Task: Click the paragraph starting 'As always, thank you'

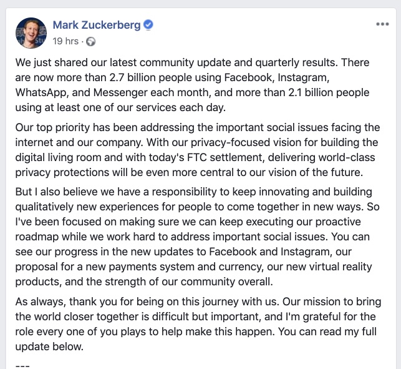Action: 198,324
